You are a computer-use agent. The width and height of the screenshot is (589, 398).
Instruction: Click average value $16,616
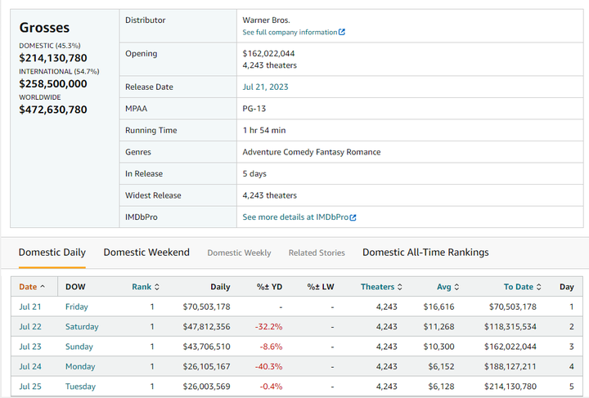(x=438, y=306)
